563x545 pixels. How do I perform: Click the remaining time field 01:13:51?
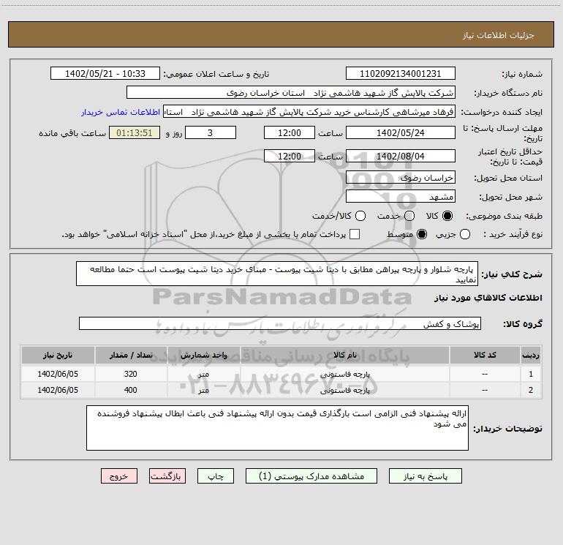135,132
